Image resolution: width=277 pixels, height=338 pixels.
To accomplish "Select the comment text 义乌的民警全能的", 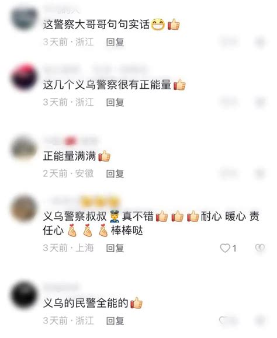I will coord(86,303).
